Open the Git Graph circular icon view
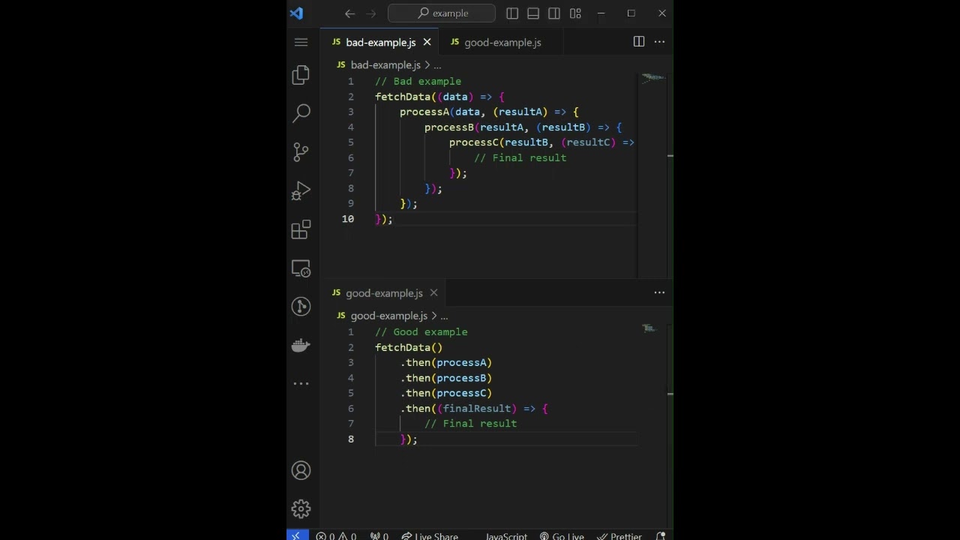Viewport: 960px width, 540px height. coord(301,306)
